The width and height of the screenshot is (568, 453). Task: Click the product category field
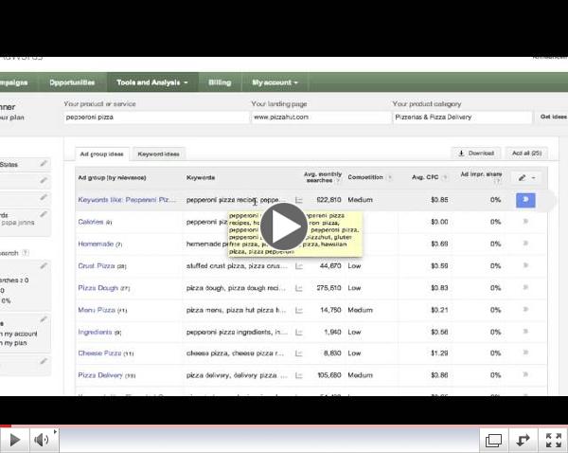tap(462, 118)
